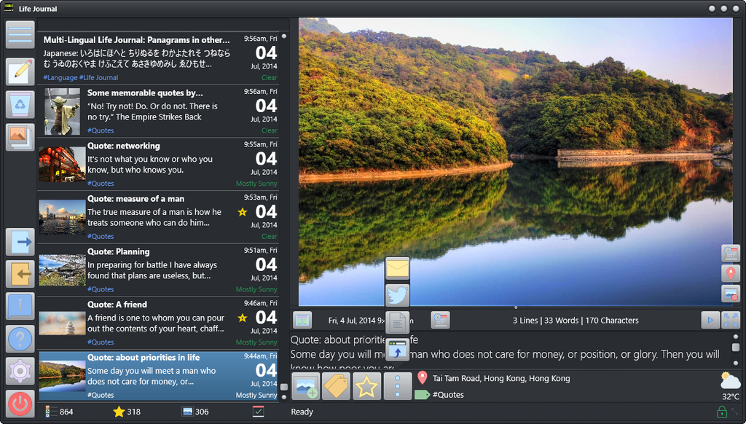Image resolution: width=746 pixels, height=424 pixels.
Task: Toggle the favorite star button for entry
Action: click(x=367, y=386)
